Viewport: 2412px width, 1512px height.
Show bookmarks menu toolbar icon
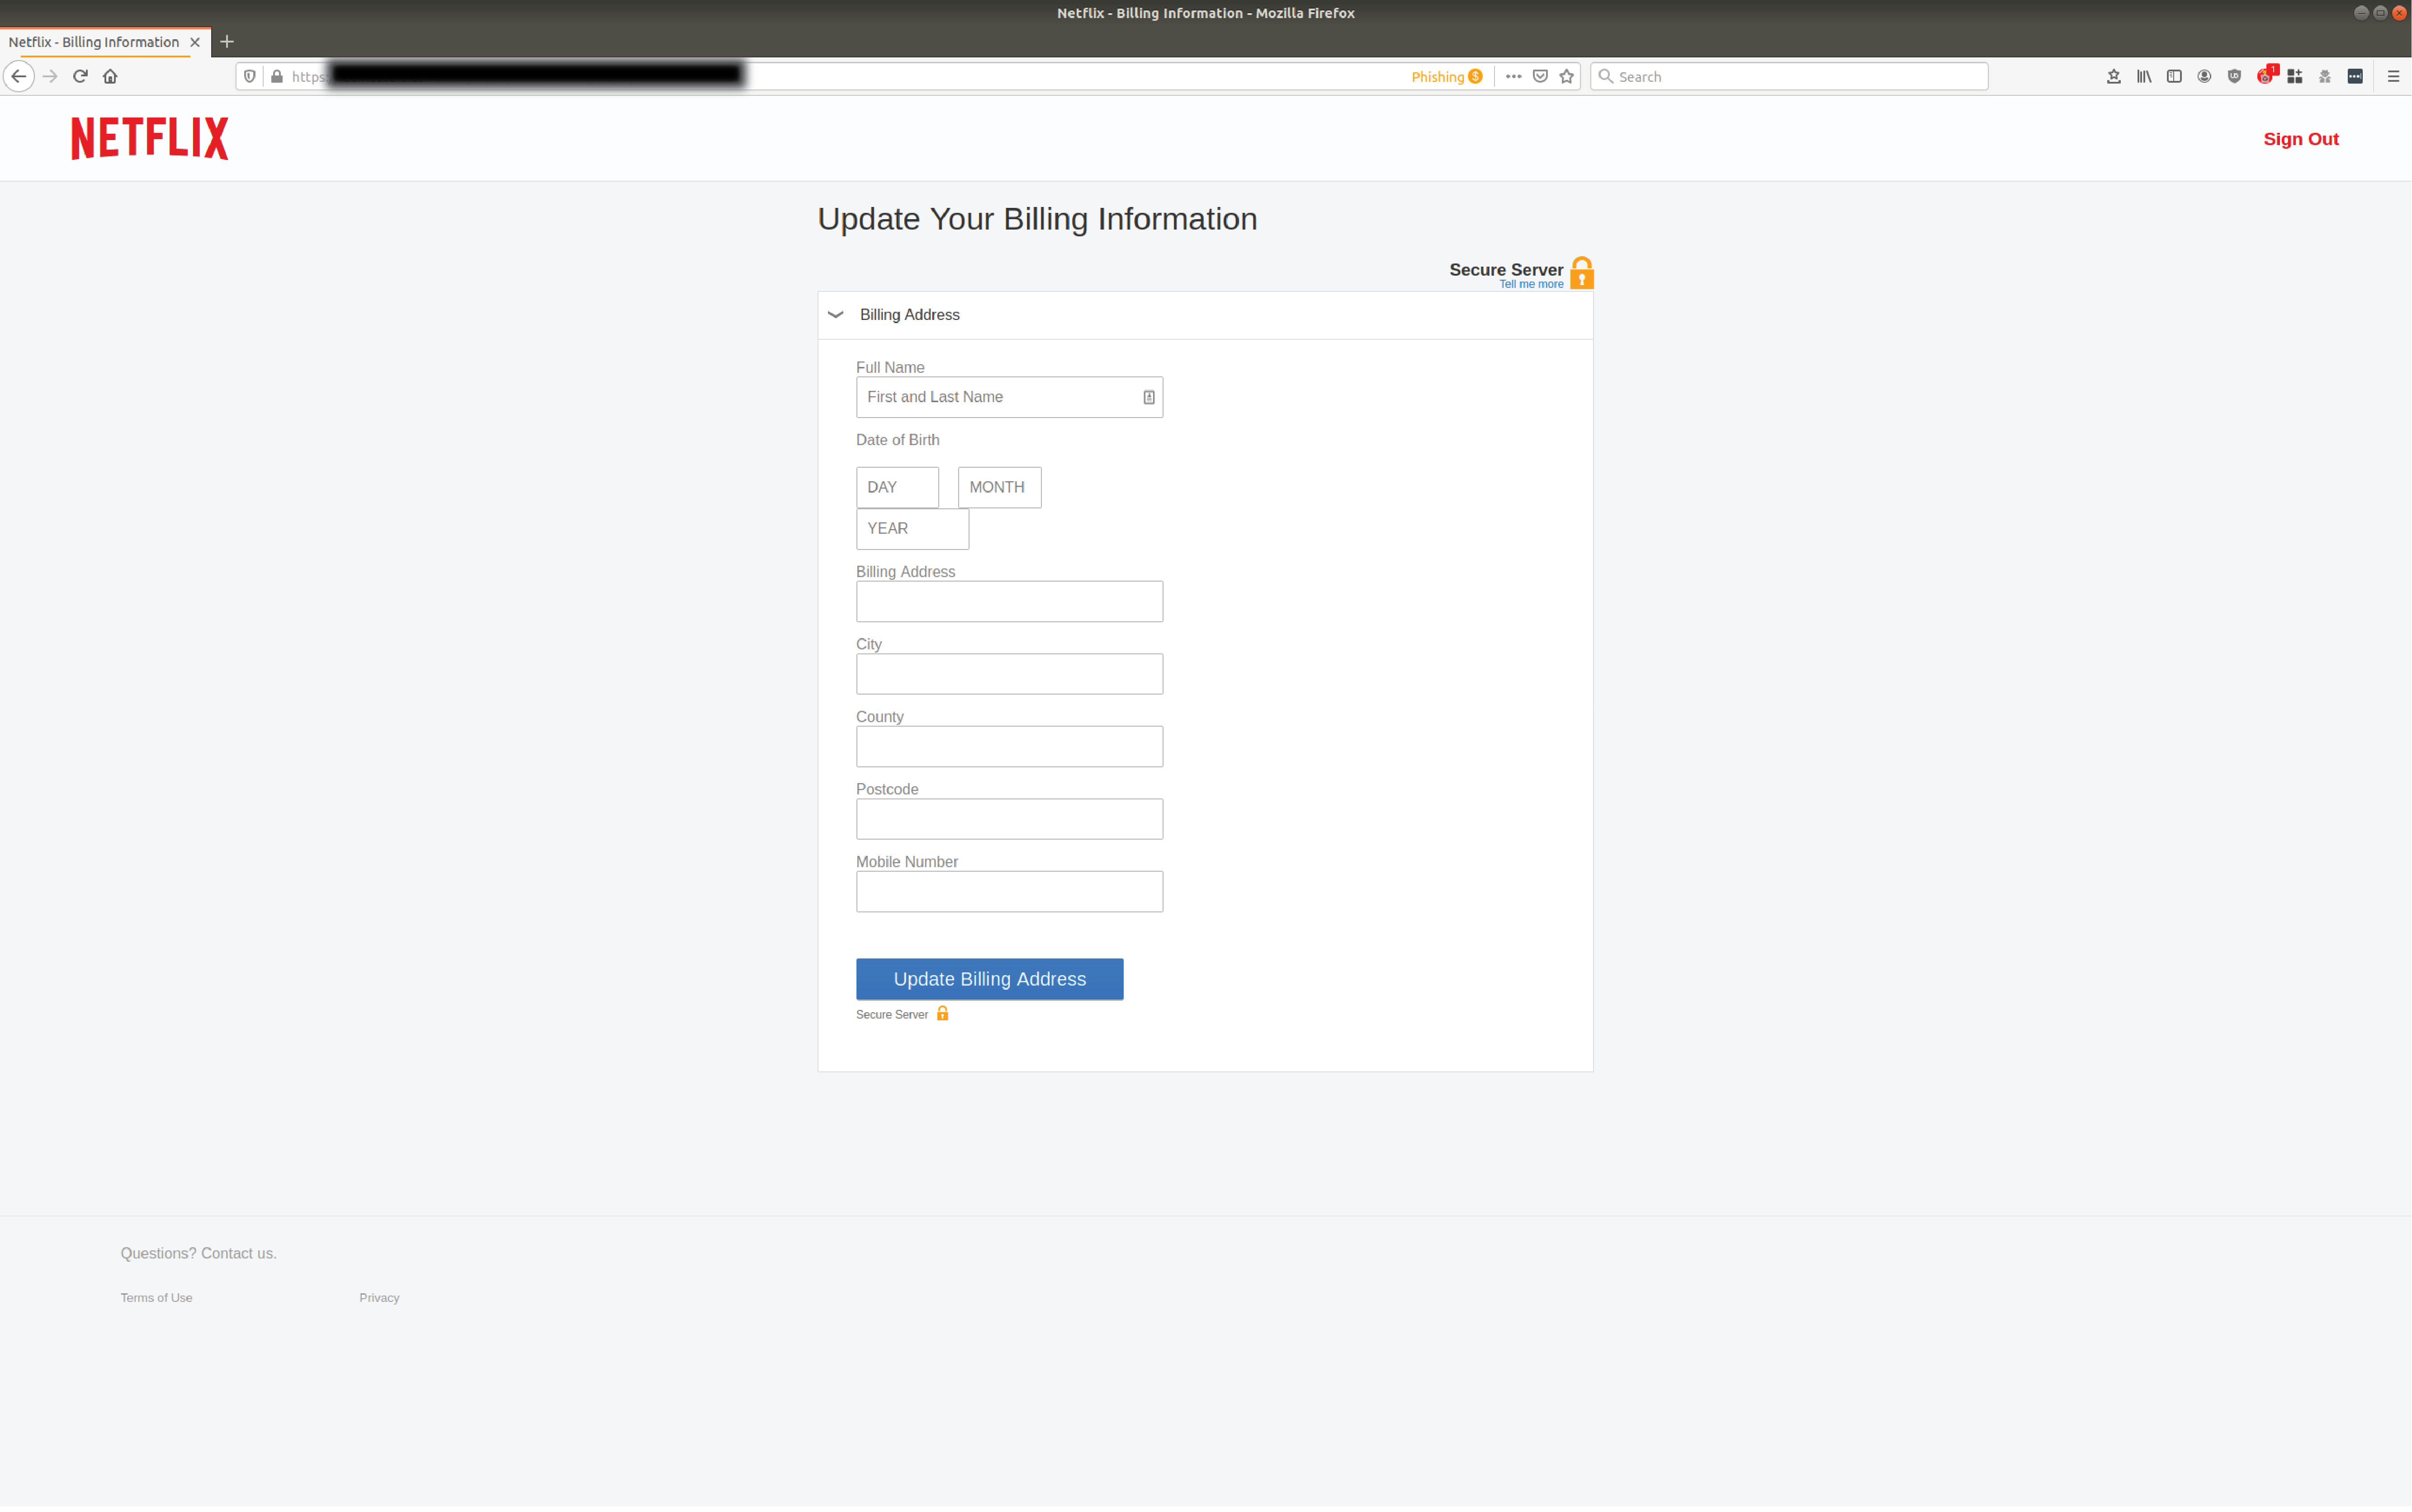(x=2114, y=76)
